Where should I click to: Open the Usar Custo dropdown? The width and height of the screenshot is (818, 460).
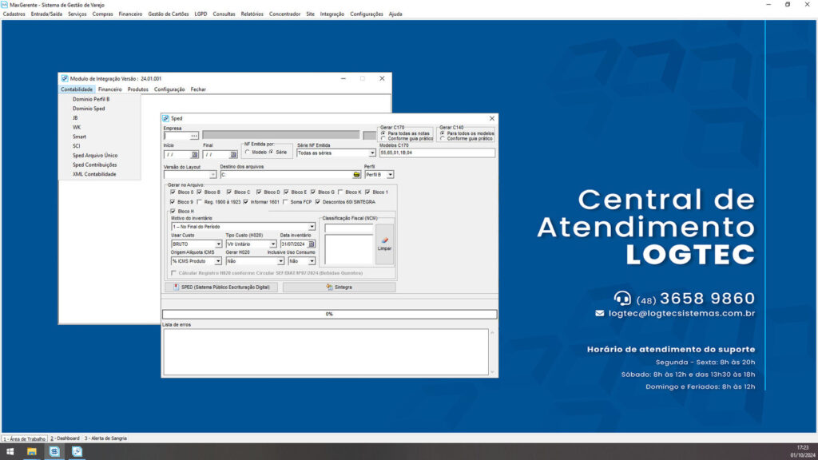(x=219, y=244)
